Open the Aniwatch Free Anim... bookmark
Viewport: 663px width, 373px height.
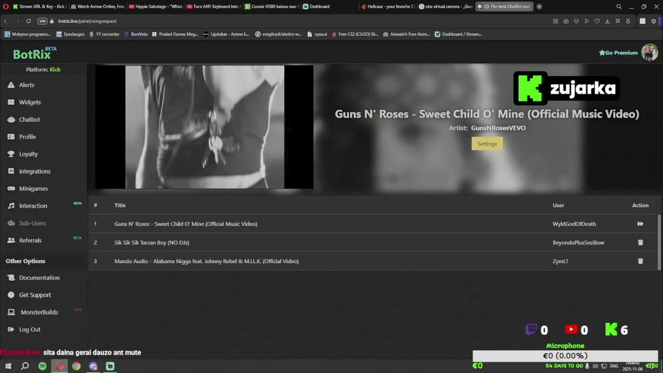[x=407, y=34]
